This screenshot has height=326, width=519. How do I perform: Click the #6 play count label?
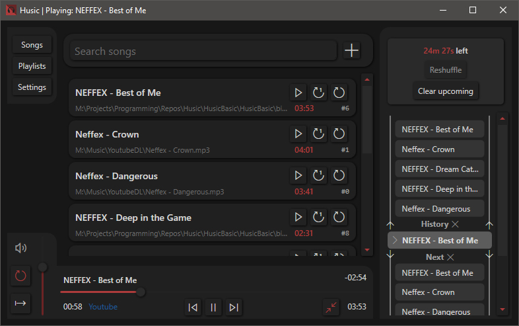coord(345,108)
